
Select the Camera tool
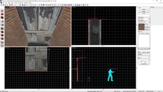click(x=2, y=18)
